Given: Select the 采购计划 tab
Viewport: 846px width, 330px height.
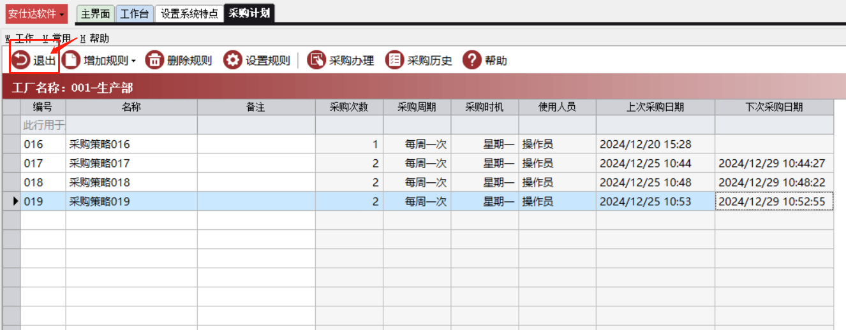Looking at the screenshot, I should click(x=249, y=13).
